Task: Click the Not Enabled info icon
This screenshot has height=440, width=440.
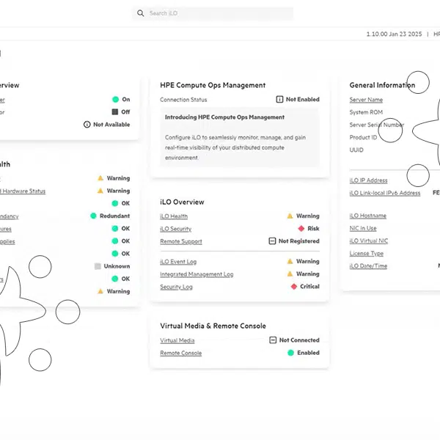Action: tap(279, 100)
